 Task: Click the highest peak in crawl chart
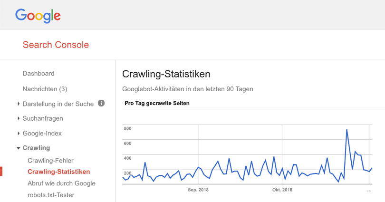346,130
